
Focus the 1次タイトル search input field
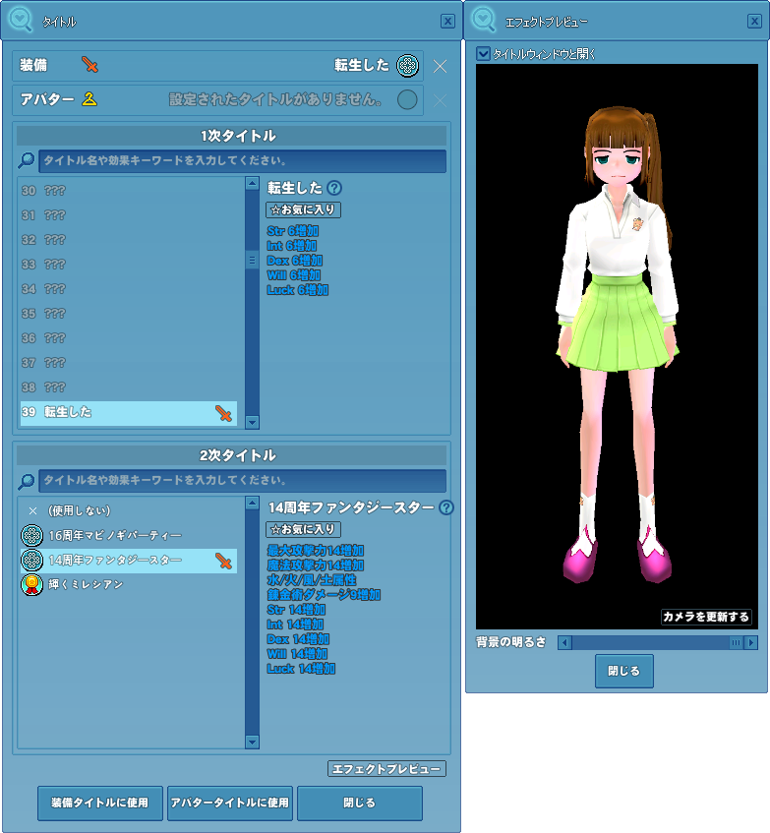click(x=242, y=161)
